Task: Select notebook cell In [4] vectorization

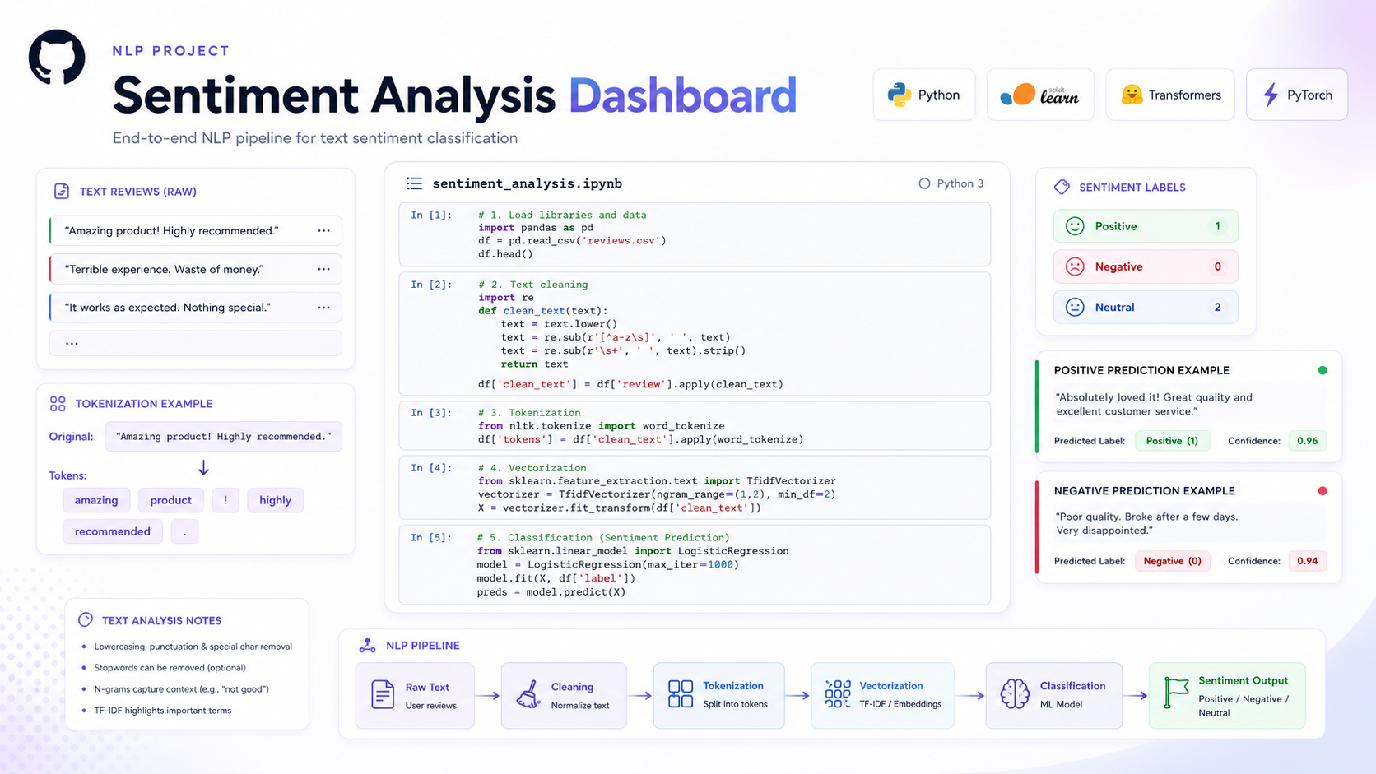Action: [x=695, y=488]
